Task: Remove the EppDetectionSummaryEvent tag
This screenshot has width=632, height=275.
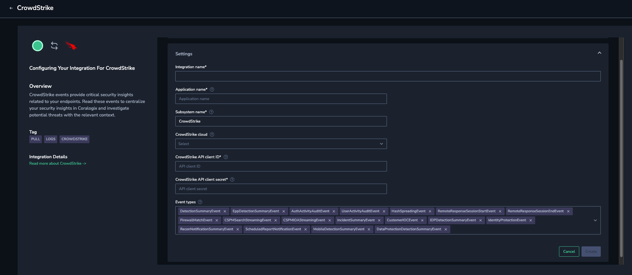Action: pyautogui.click(x=284, y=211)
